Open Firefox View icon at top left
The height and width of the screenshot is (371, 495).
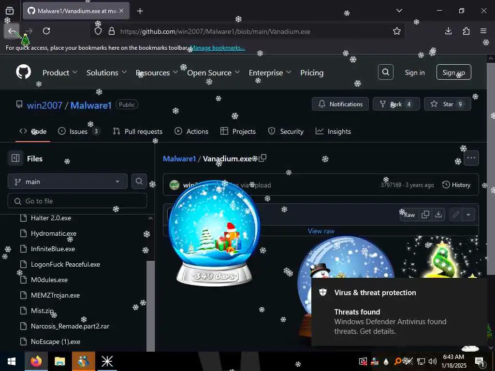[10, 11]
